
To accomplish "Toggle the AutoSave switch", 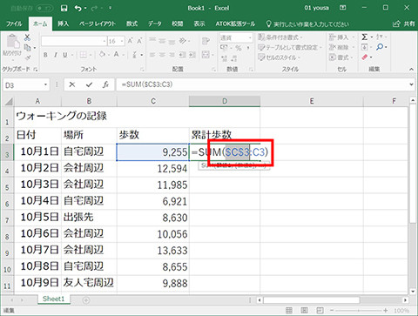I will [x=44, y=8].
